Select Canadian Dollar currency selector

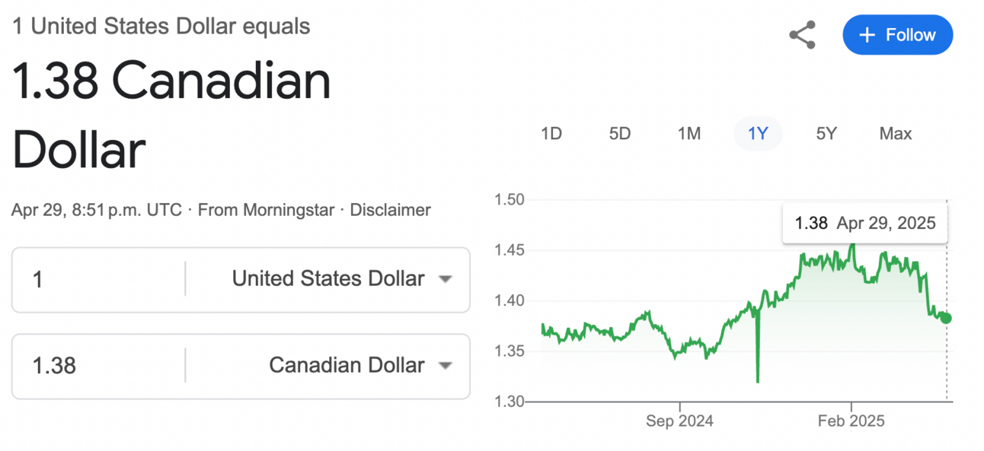click(x=327, y=366)
